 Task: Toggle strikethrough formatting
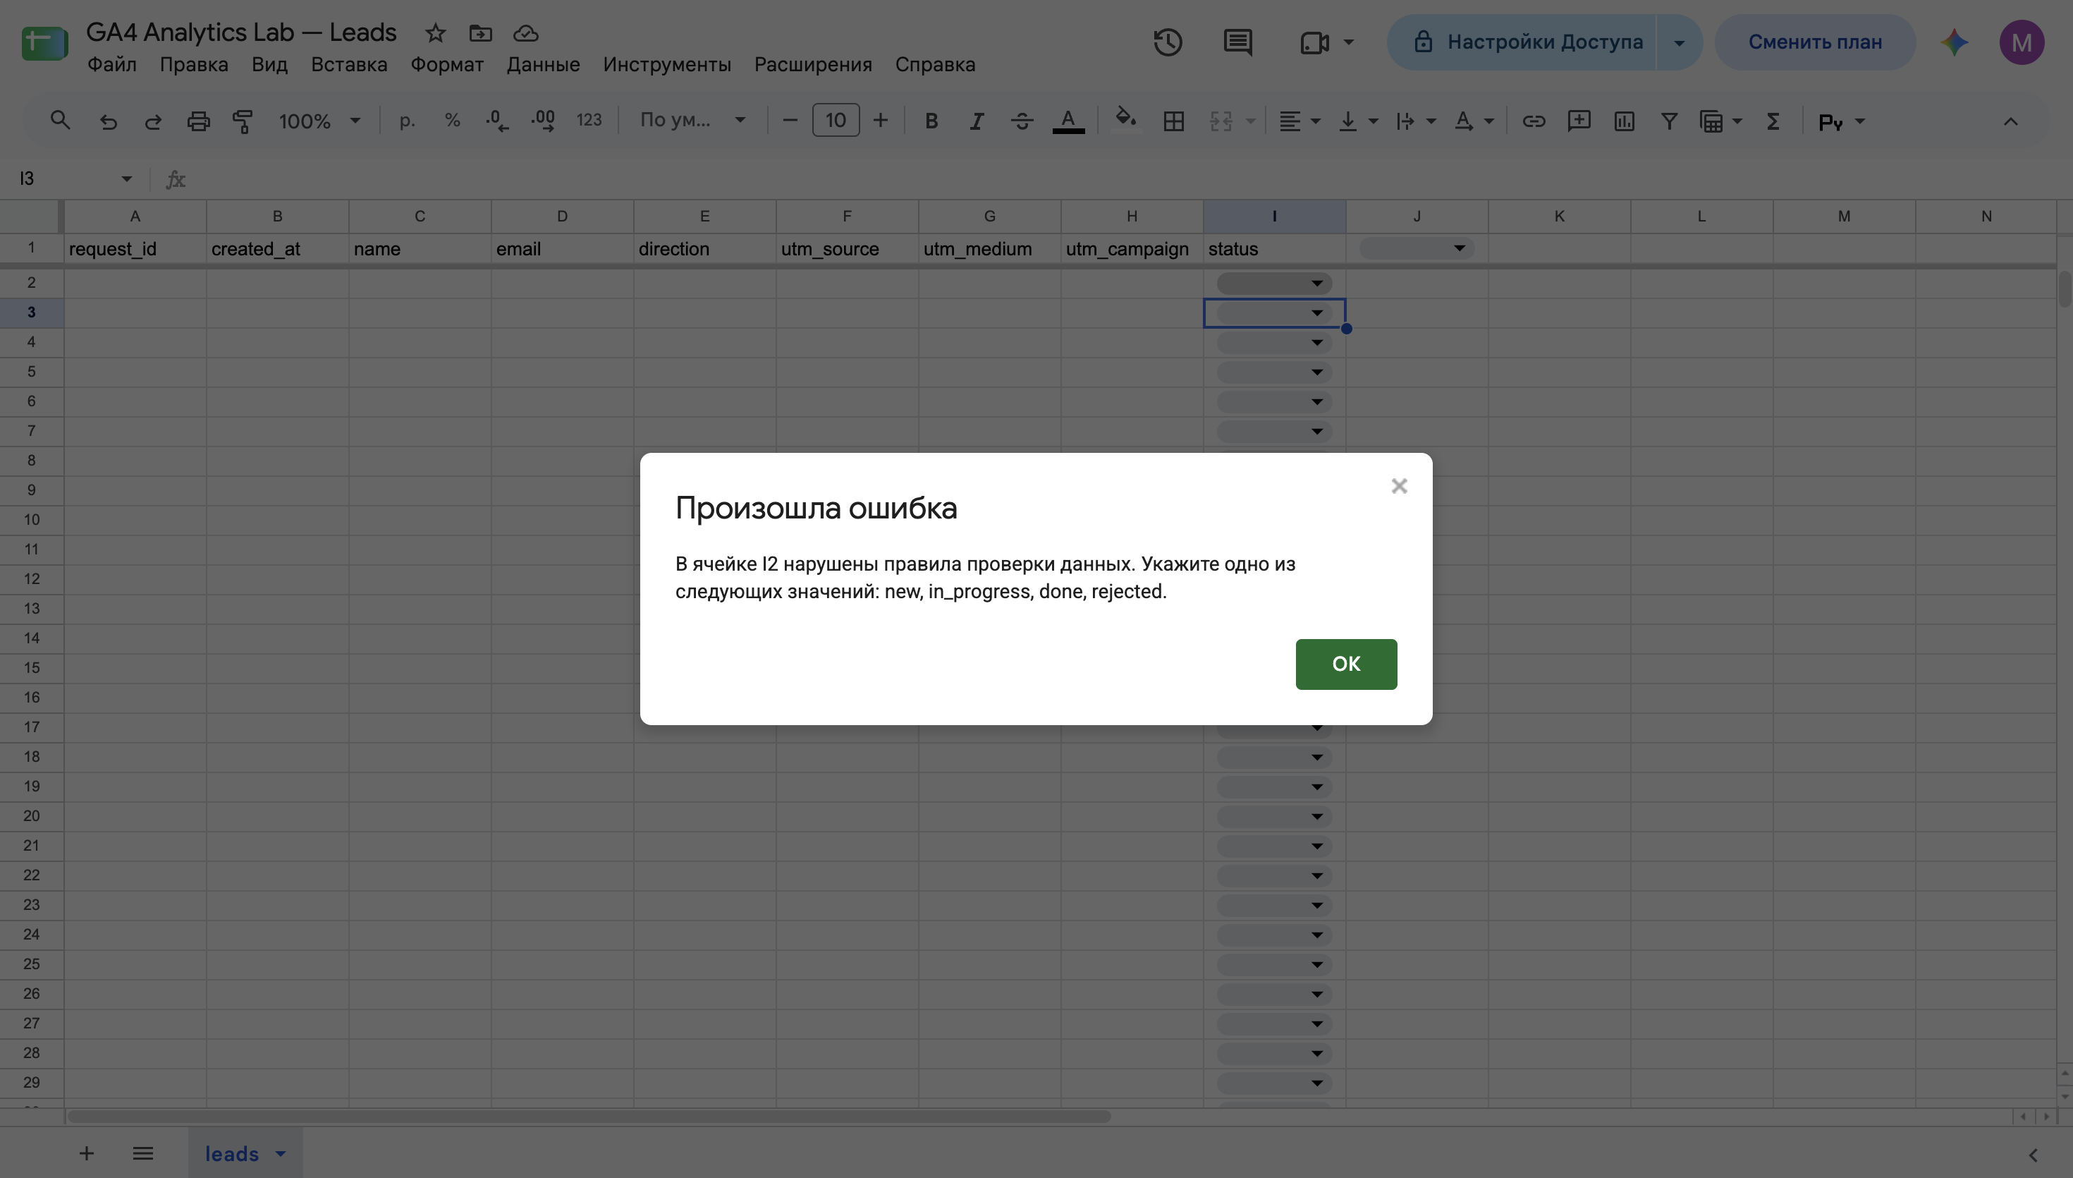pos(1022,121)
